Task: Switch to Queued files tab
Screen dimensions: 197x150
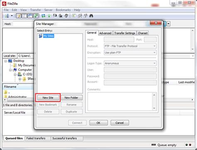Action: click(x=14, y=138)
